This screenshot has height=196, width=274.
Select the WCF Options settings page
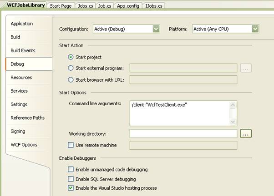24,145
